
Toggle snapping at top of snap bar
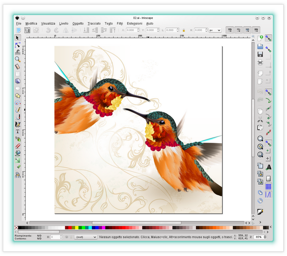click(269, 38)
